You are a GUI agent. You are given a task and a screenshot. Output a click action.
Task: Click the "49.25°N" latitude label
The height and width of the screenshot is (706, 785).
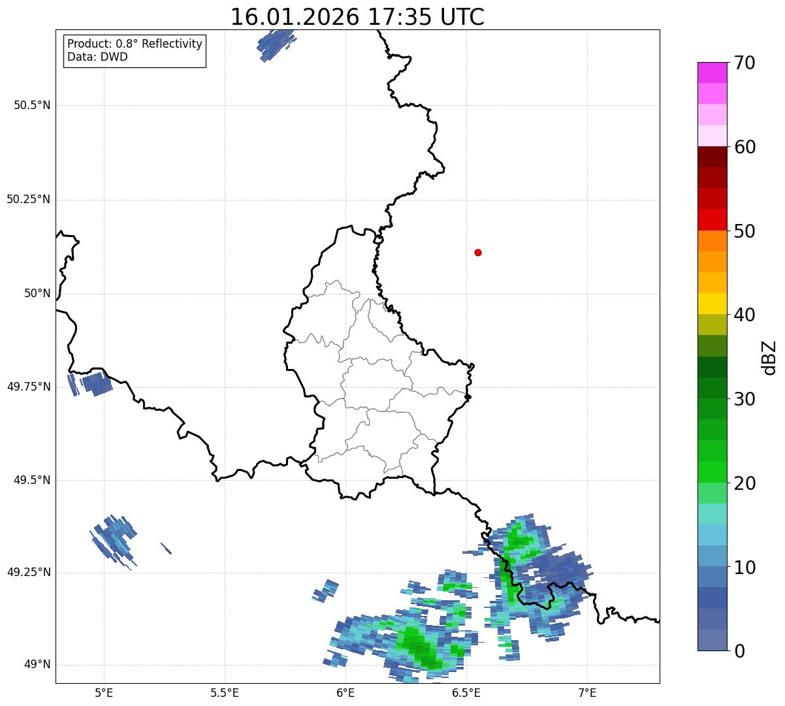click(x=29, y=572)
